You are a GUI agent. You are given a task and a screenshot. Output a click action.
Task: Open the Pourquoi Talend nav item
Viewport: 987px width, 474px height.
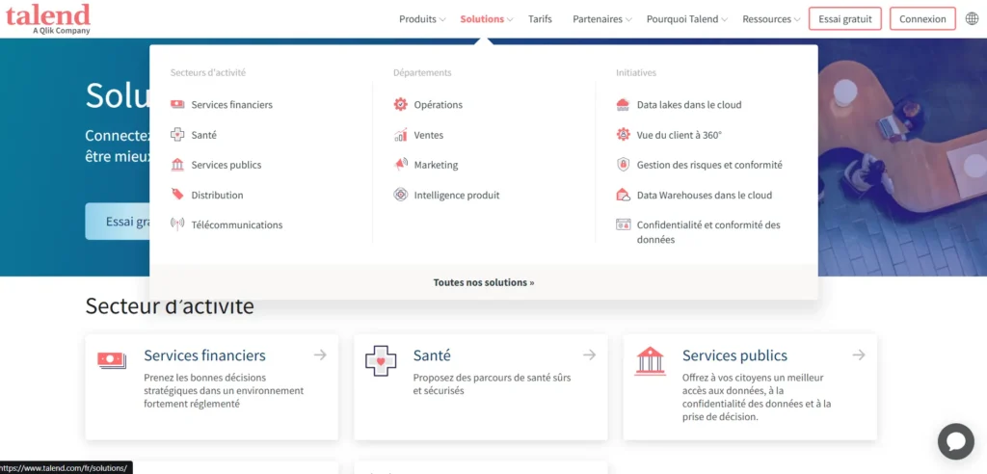click(x=682, y=19)
